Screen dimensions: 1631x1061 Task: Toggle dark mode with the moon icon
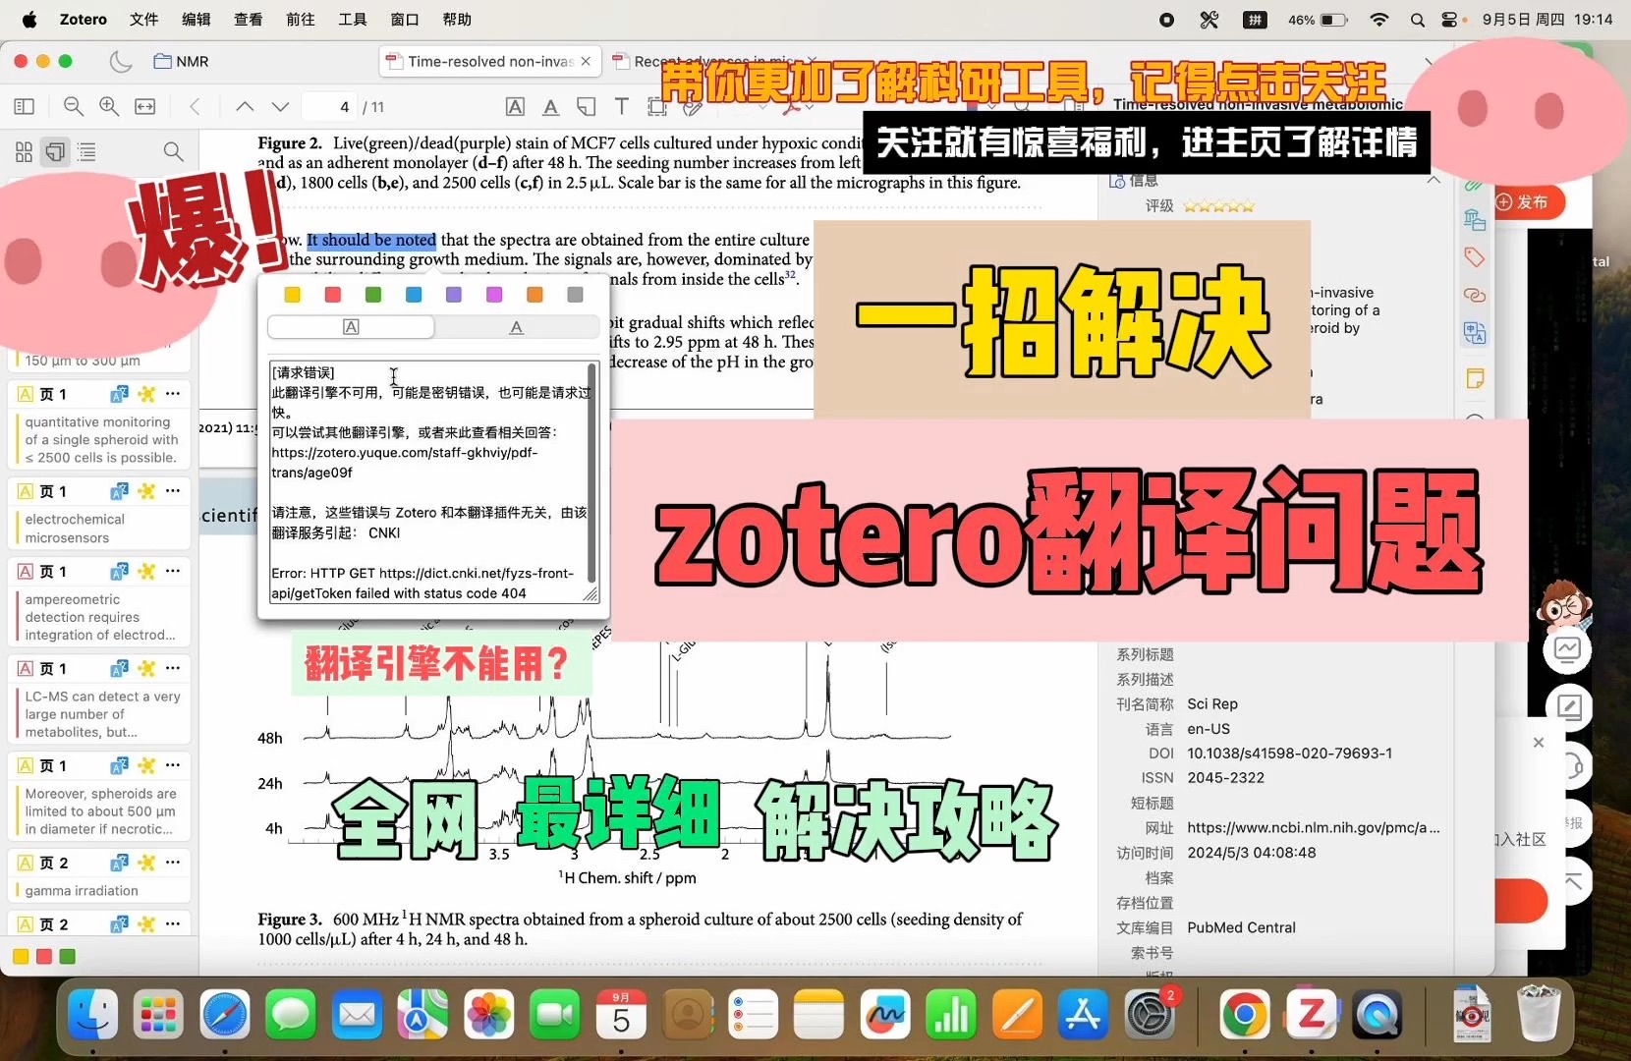[121, 61]
